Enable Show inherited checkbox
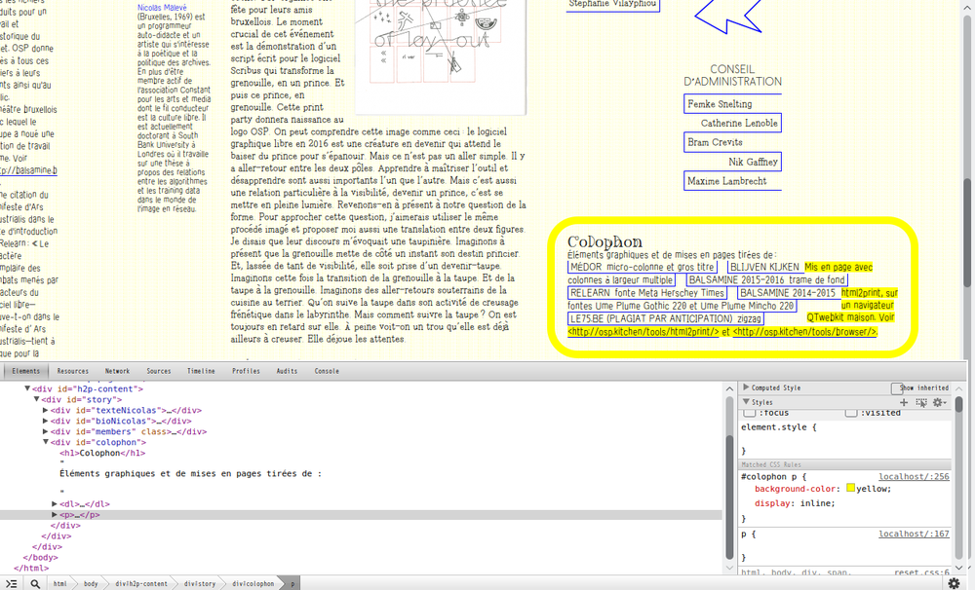Image resolution: width=975 pixels, height=590 pixels. tap(895, 387)
